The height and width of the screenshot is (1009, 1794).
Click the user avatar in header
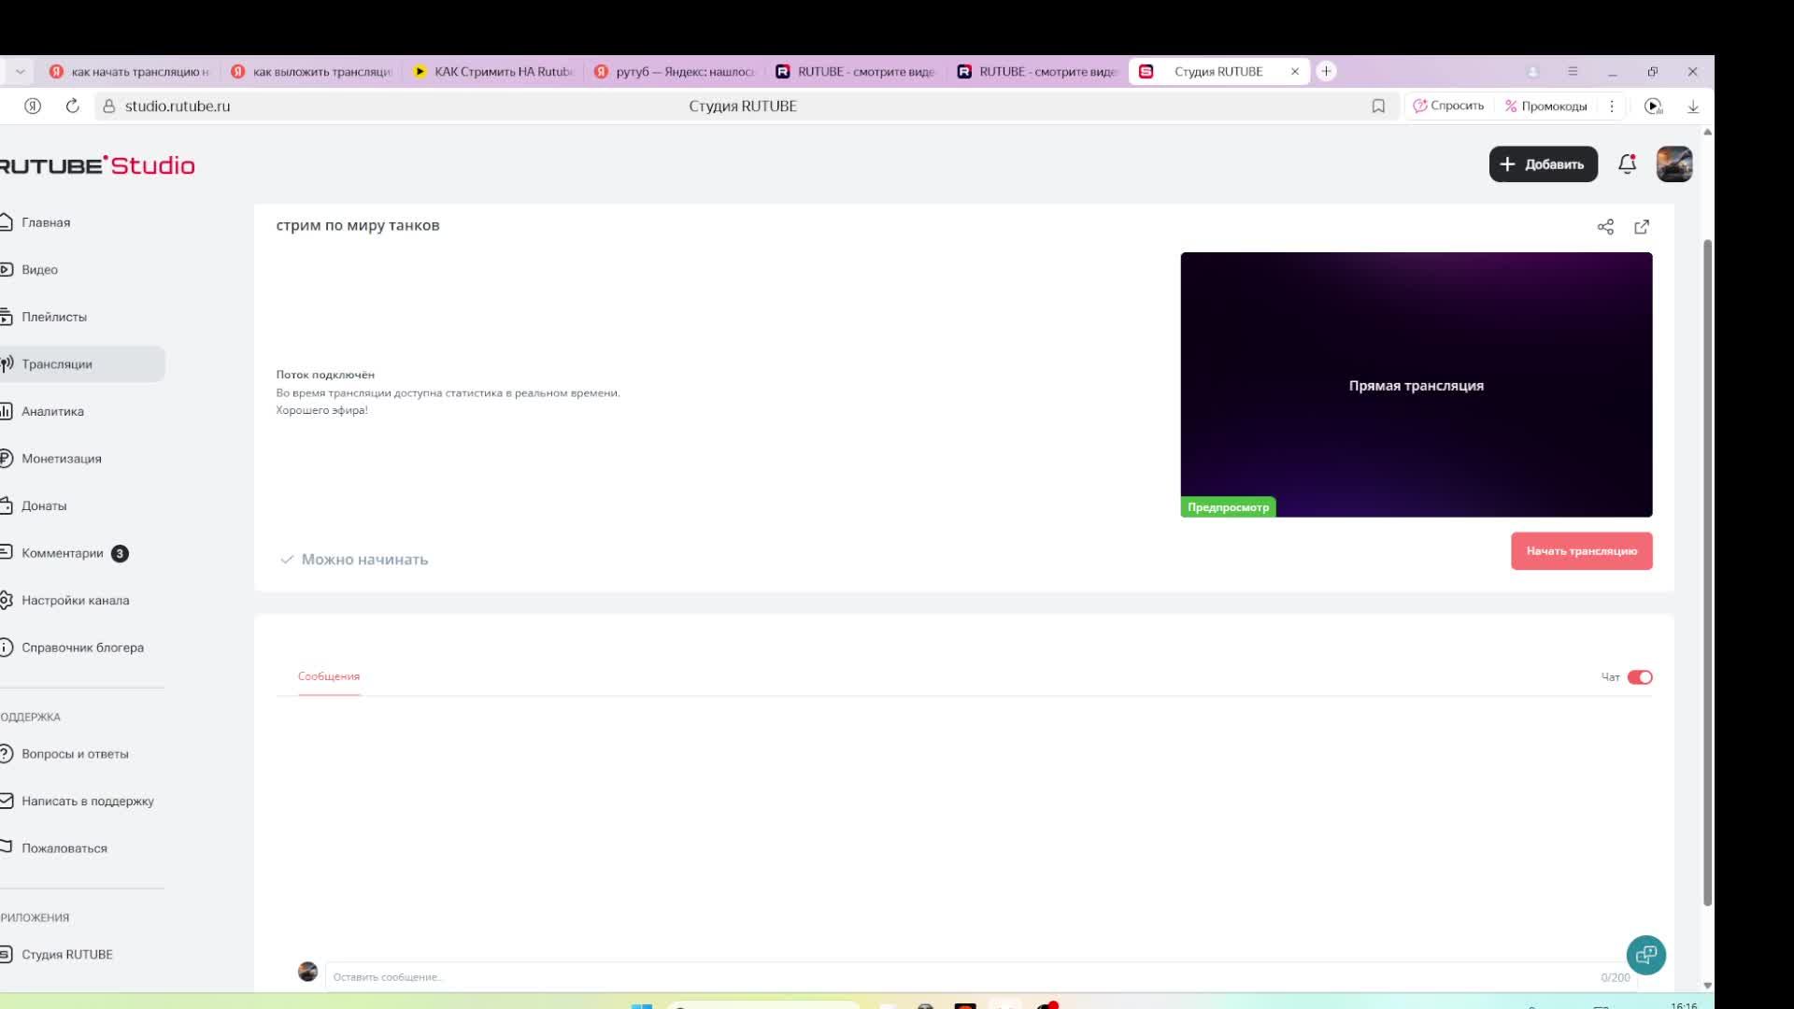pyautogui.click(x=1673, y=164)
